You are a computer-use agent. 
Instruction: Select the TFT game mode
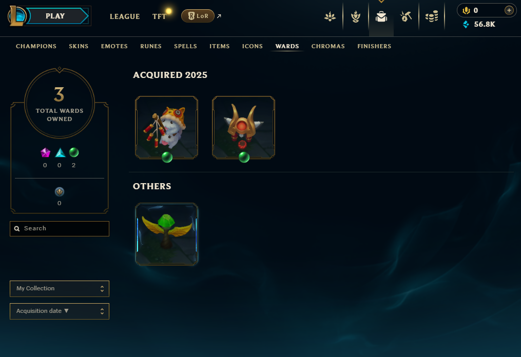pos(160,16)
